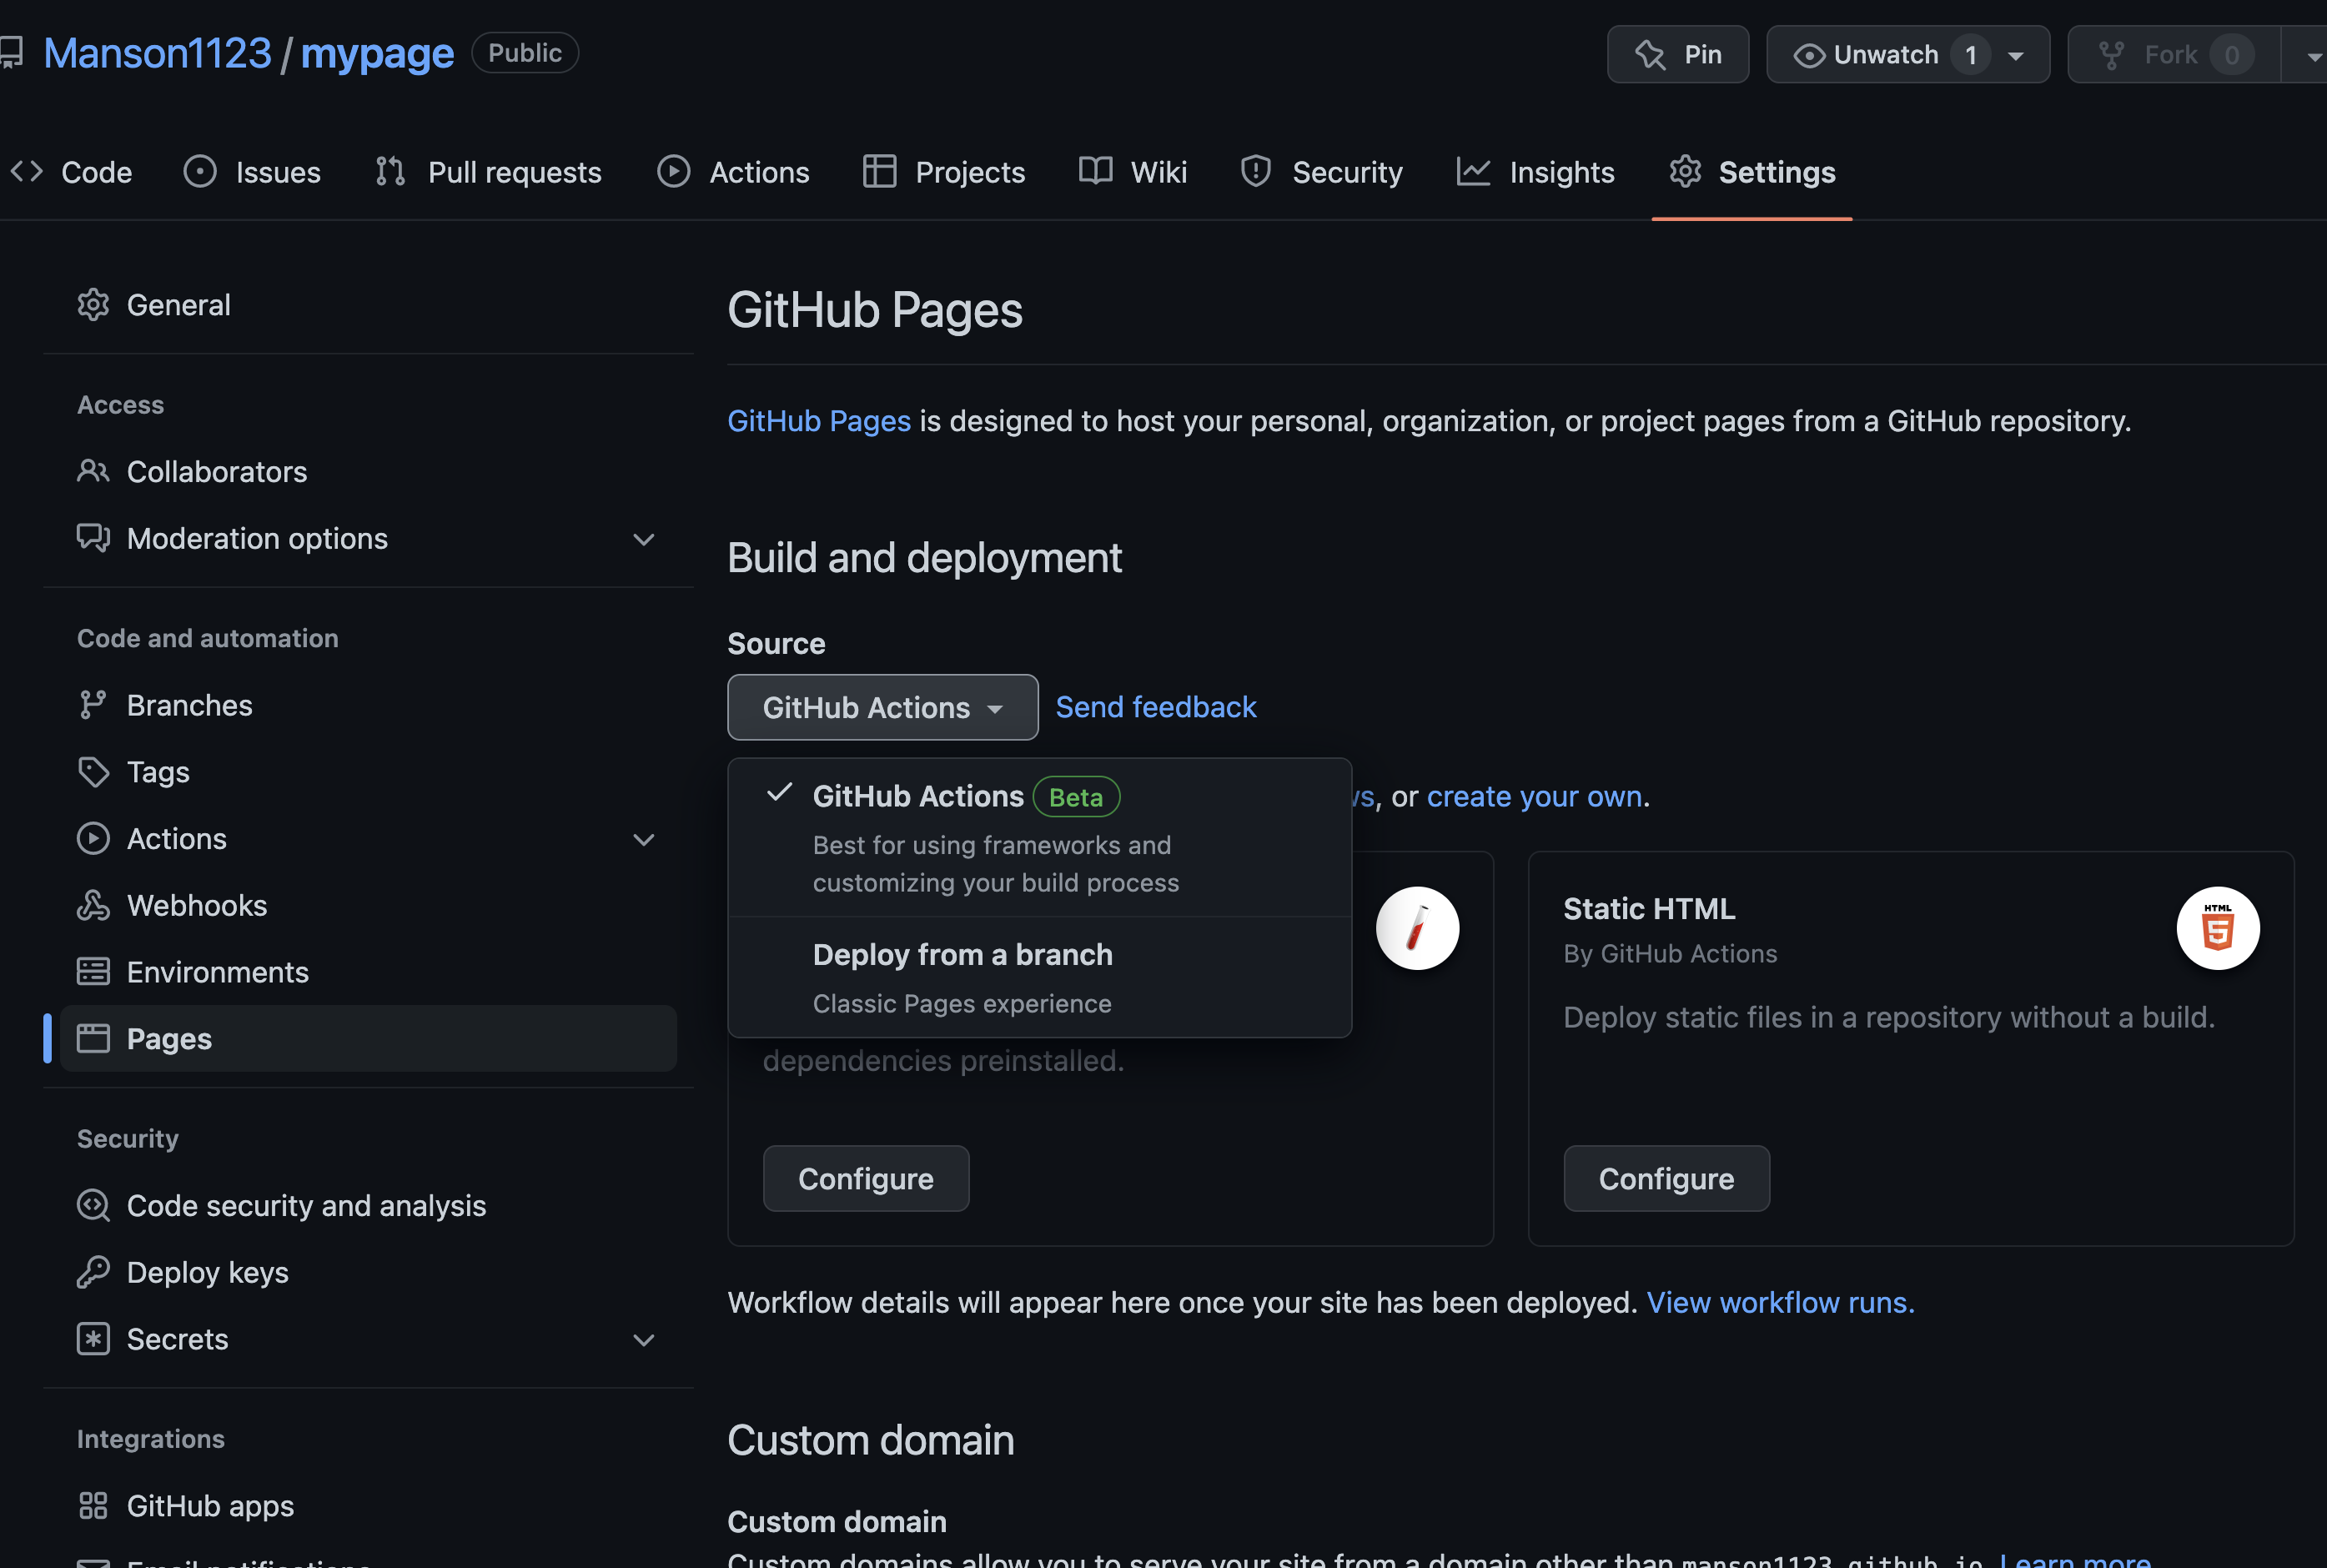Image resolution: width=2327 pixels, height=1568 pixels.
Task: Click the Pages browser icon
Action: (x=93, y=1039)
